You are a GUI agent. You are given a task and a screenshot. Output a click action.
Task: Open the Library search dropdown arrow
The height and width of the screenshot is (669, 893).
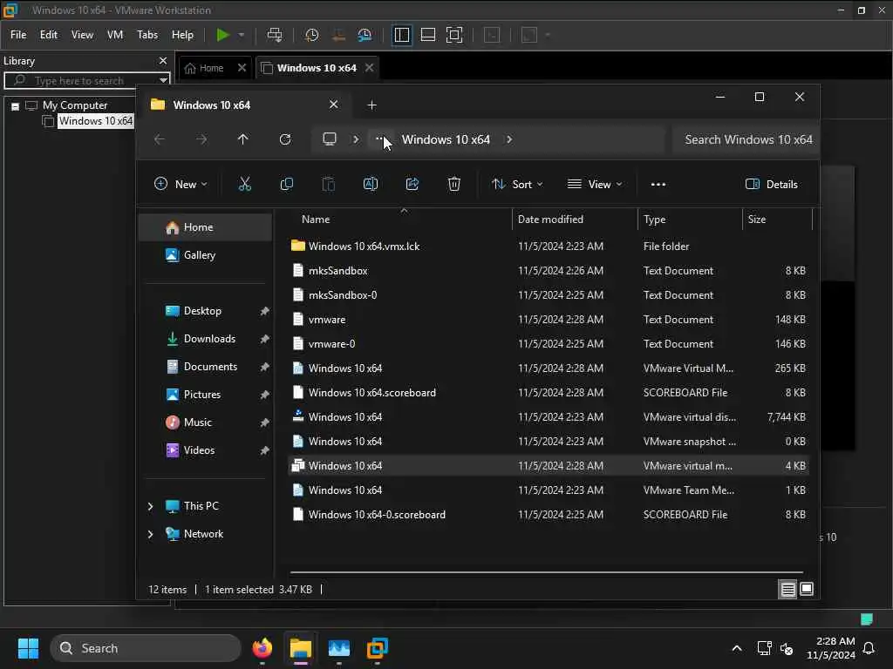point(163,80)
